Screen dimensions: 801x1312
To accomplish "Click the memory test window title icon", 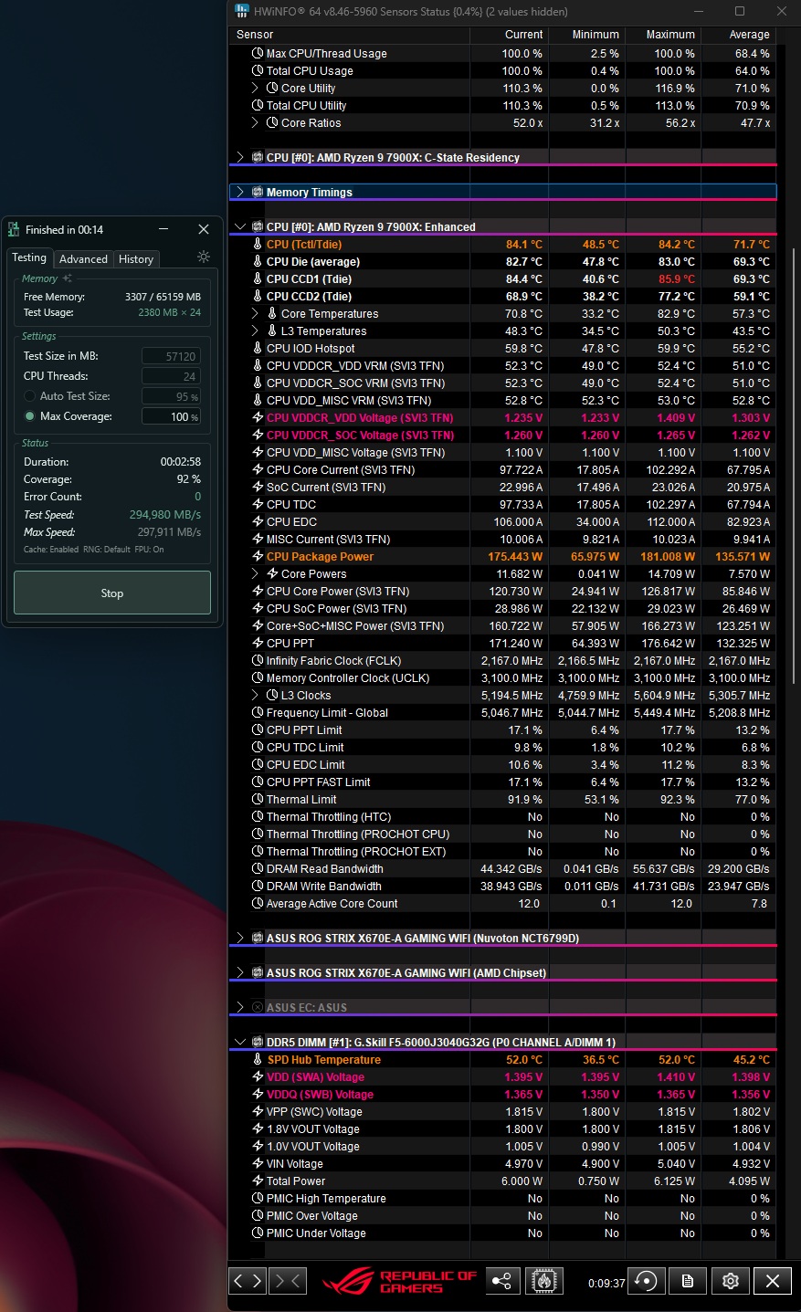I will pos(14,229).
